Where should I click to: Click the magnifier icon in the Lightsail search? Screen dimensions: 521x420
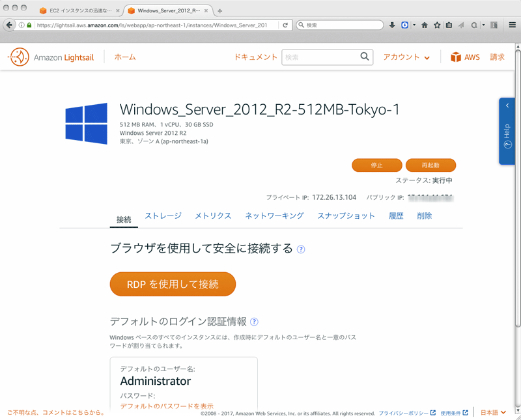365,57
